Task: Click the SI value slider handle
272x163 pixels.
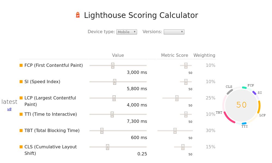Action: click(115, 81)
